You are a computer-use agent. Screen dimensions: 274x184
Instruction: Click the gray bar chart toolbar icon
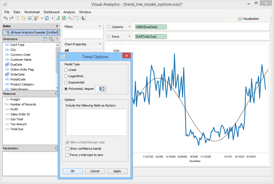[70, 18]
